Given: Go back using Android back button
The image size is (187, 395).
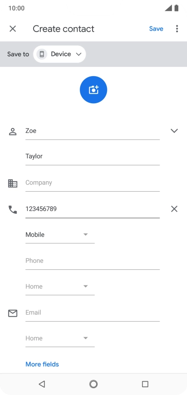Looking at the screenshot, I should tap(42, 384).
